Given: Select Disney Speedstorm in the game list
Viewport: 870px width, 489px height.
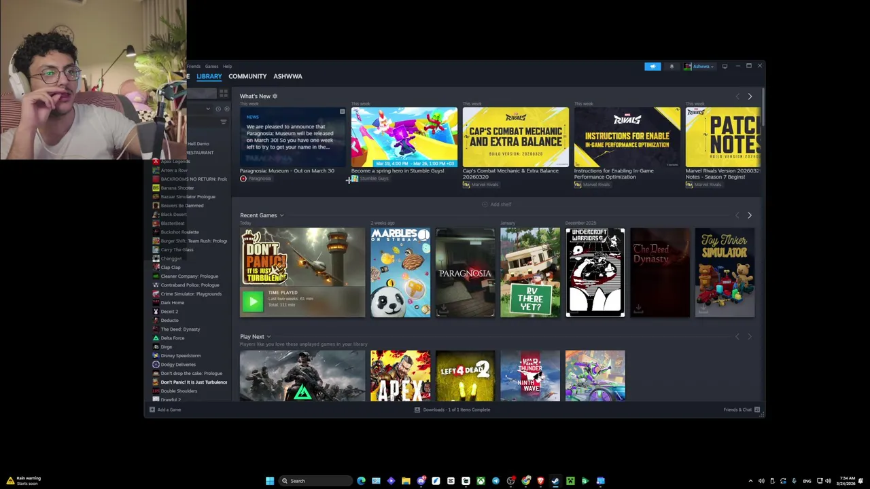Looking at the screenshot, I should pos(189,356).
